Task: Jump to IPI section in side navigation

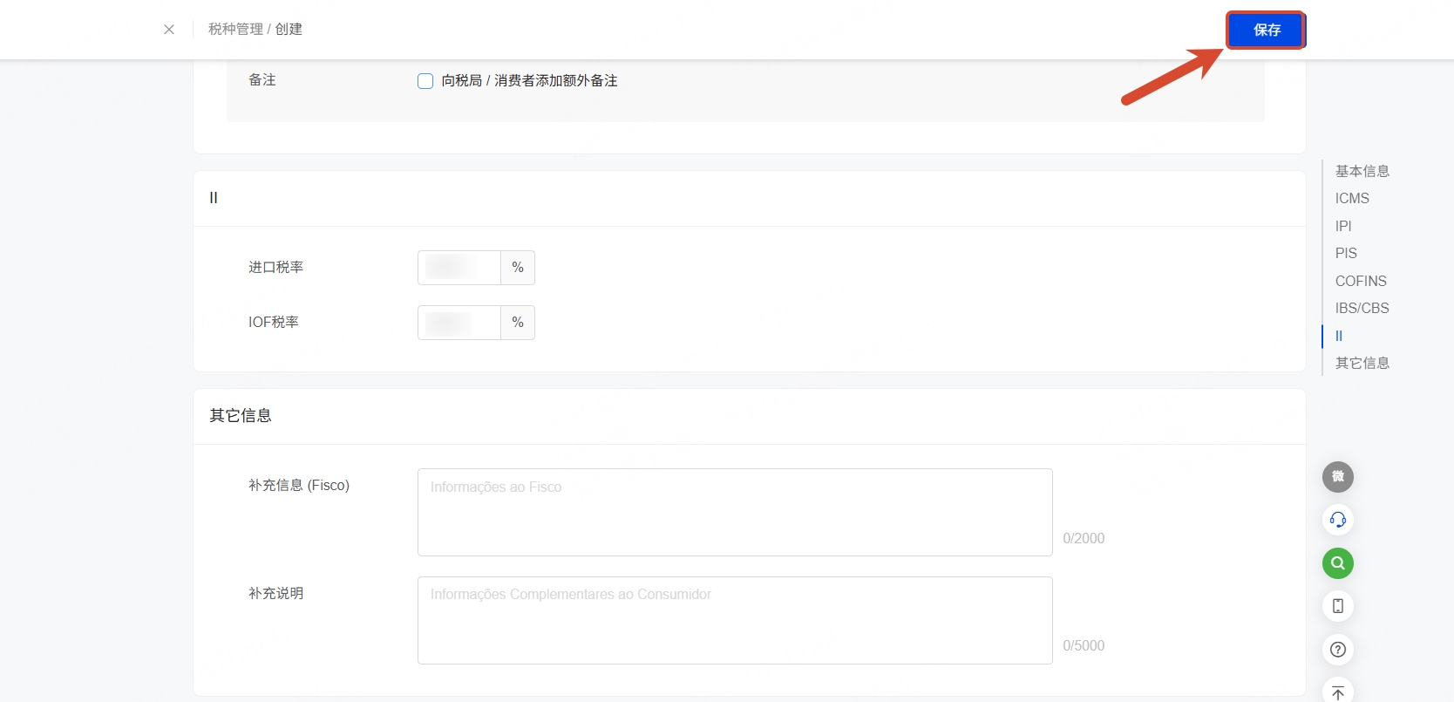Action: click(1343, 226)
